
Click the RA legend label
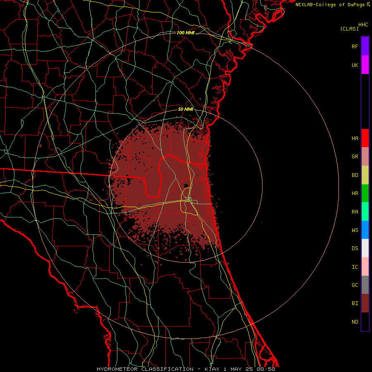355,212
